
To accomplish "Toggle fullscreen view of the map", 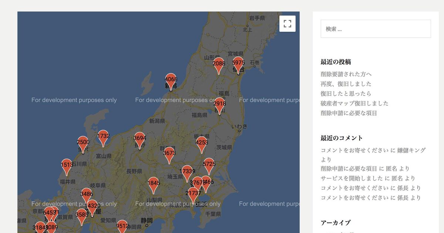I will (x=287, y=24).
